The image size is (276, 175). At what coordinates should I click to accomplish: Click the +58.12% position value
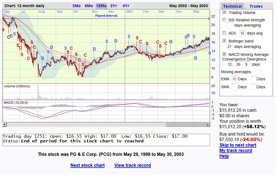click(x=254, y=127)
